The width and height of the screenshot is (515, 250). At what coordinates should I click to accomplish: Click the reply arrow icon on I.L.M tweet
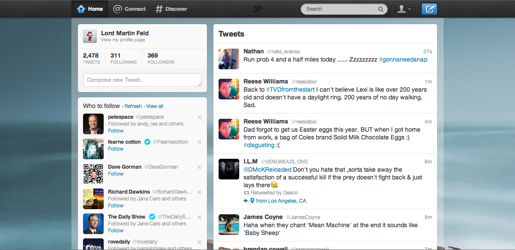(x=246, y=201)
